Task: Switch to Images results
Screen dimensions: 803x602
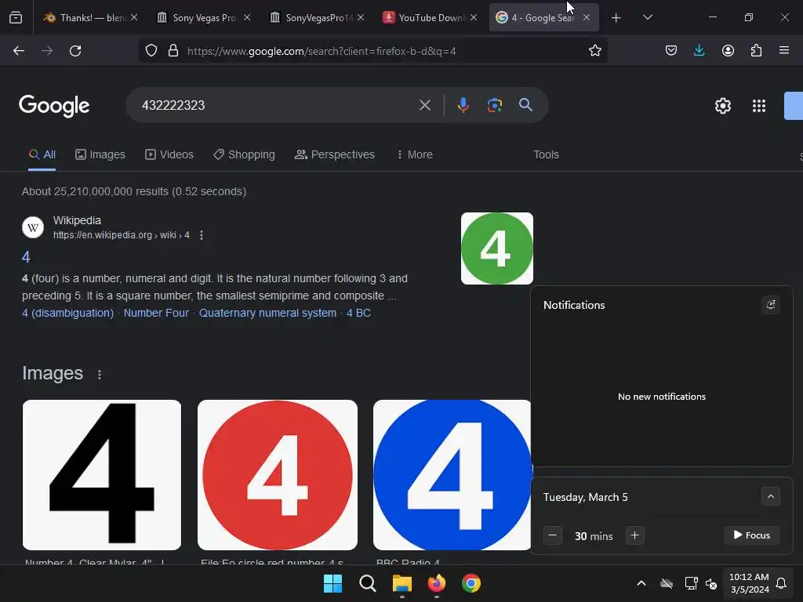Action: [100, 154]
